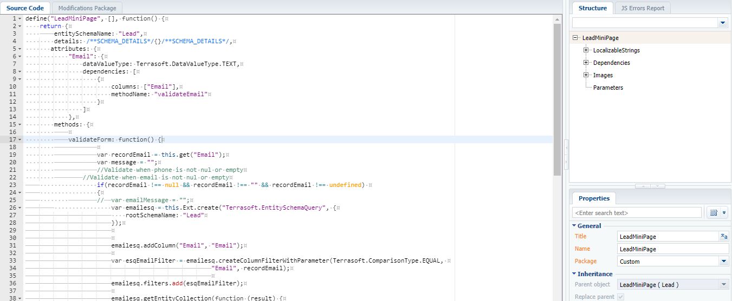The image size is (732, 301).
Task: Fold validateForm function at line 17
Action: pos(20,139)
